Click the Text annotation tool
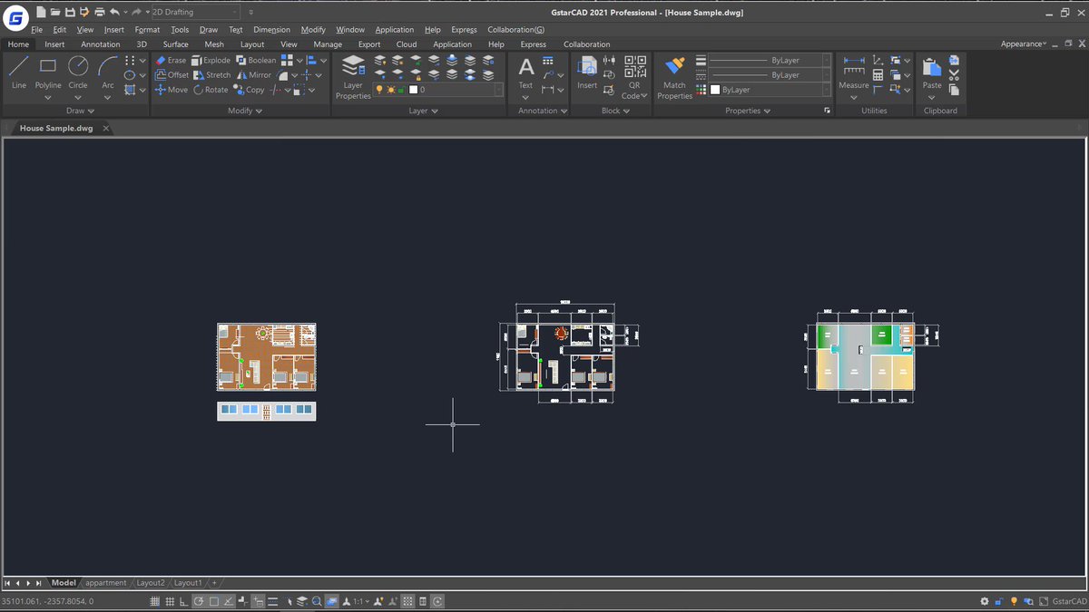This screenshot has width=1089, height=612. pyautogui.click(x=525, y=73)
